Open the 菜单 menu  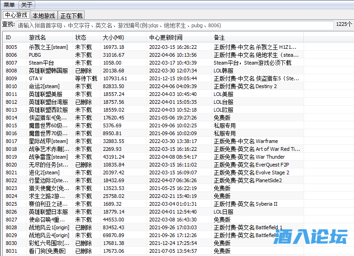click(x=9, y=5)
